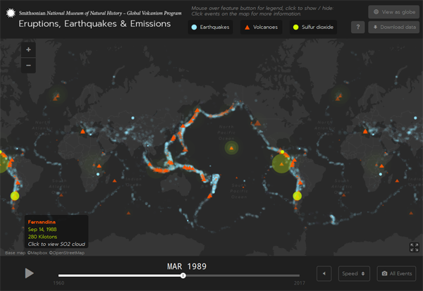This screenshot has width=423, height=291.
Task: Toggle the Volcanoes layer button
Action: click(261, 27)
